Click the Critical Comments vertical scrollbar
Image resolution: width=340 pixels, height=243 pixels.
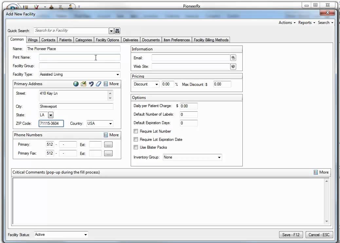click(x=326, y=200)
